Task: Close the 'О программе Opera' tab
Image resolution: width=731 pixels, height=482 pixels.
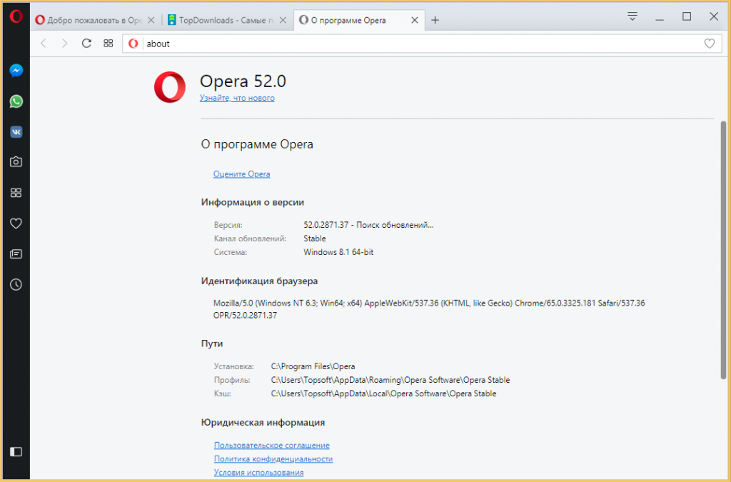Action: point(415,20)
